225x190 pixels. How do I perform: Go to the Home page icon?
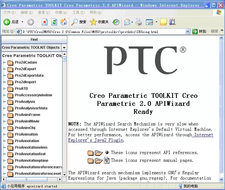point(63,22)
